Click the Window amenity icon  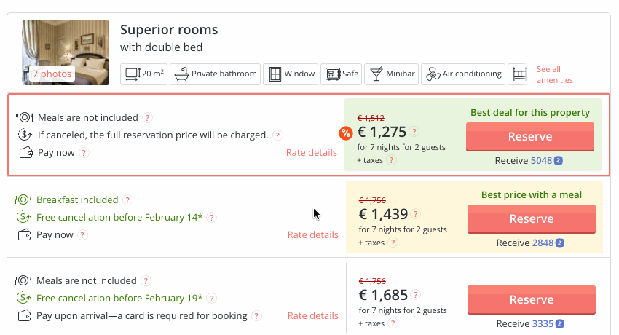coord(275,74)
